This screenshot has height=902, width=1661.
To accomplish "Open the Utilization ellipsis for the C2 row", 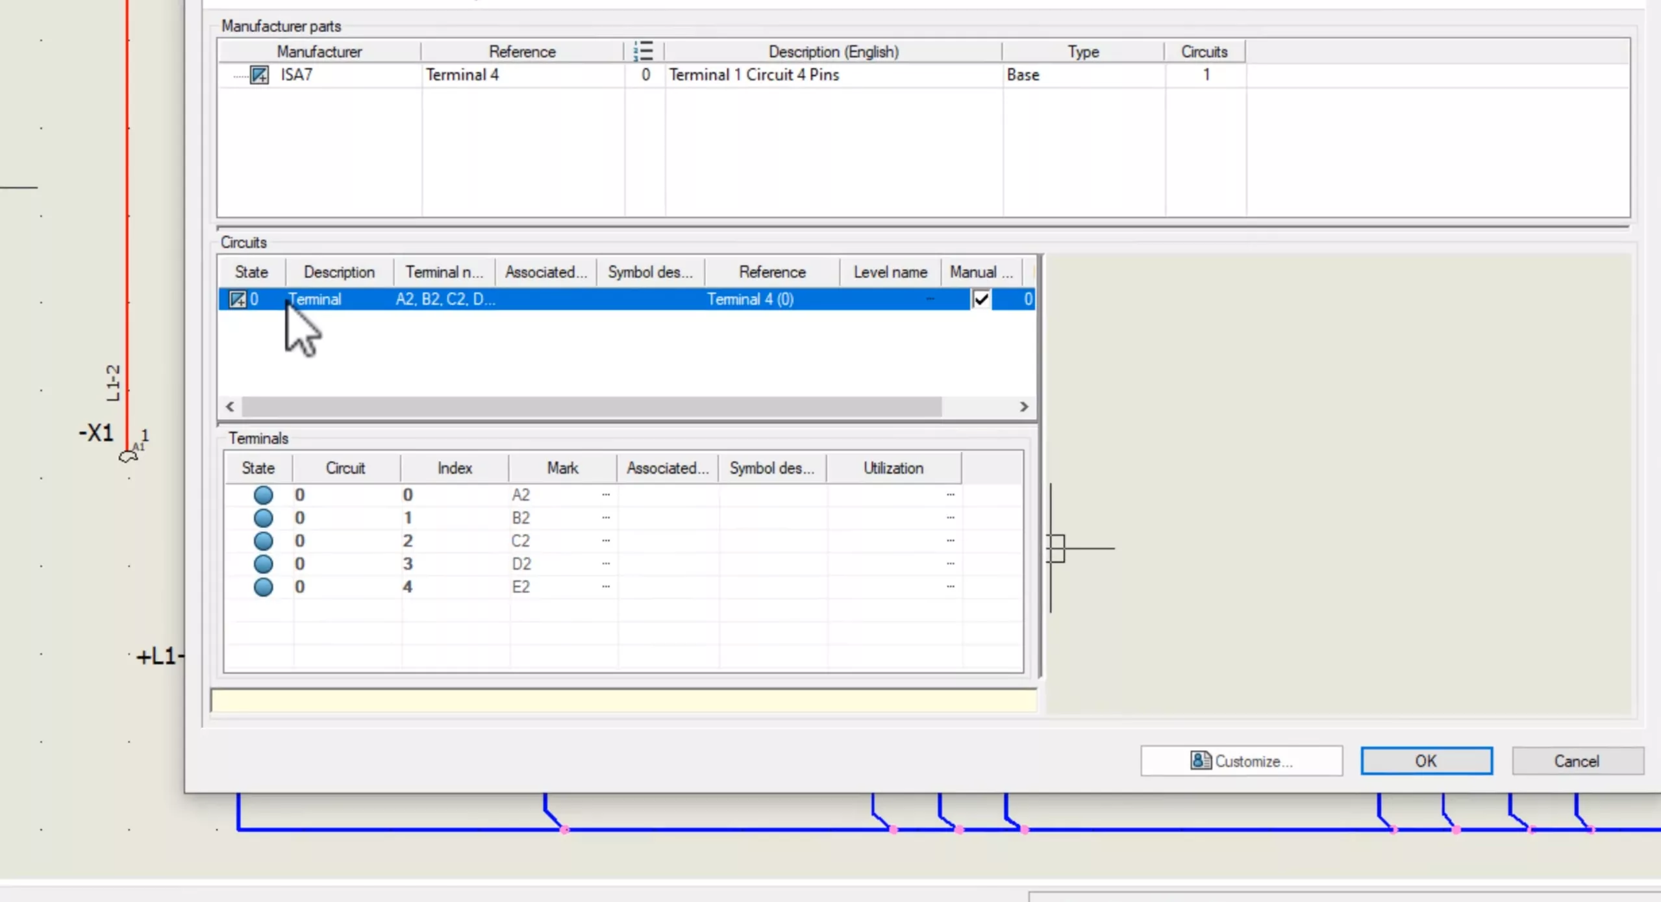I will [951, 541].
